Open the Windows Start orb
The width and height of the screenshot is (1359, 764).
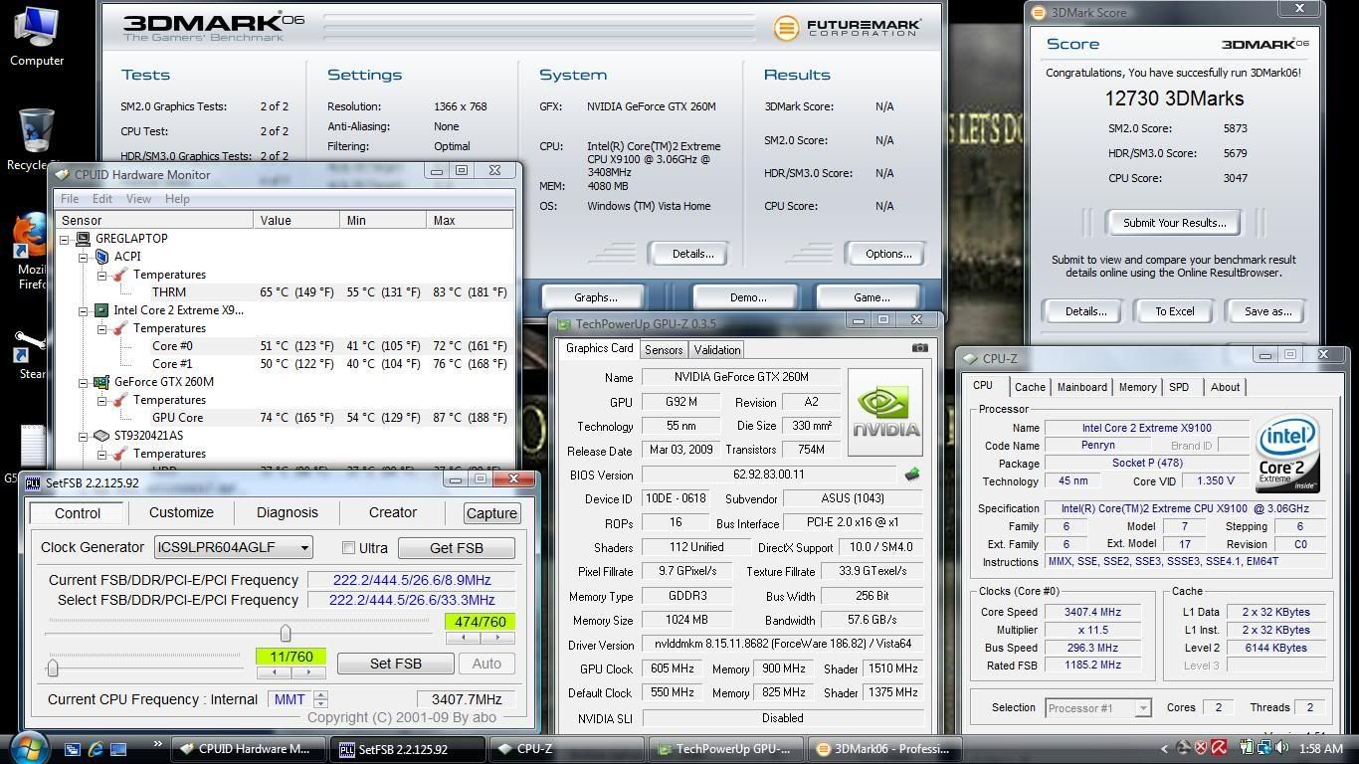pos(28,748)
